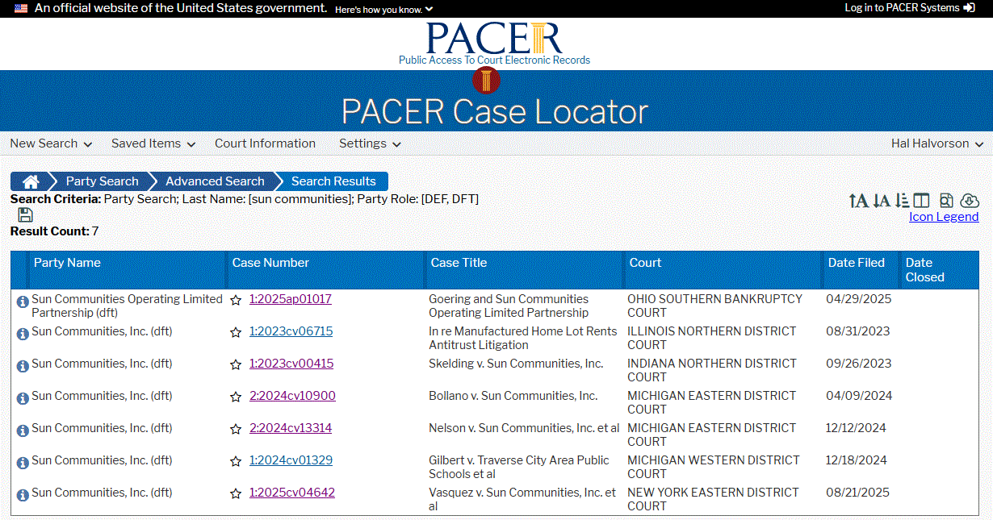Open the sort results icon
993x520 pixels.
coord(903,201)
